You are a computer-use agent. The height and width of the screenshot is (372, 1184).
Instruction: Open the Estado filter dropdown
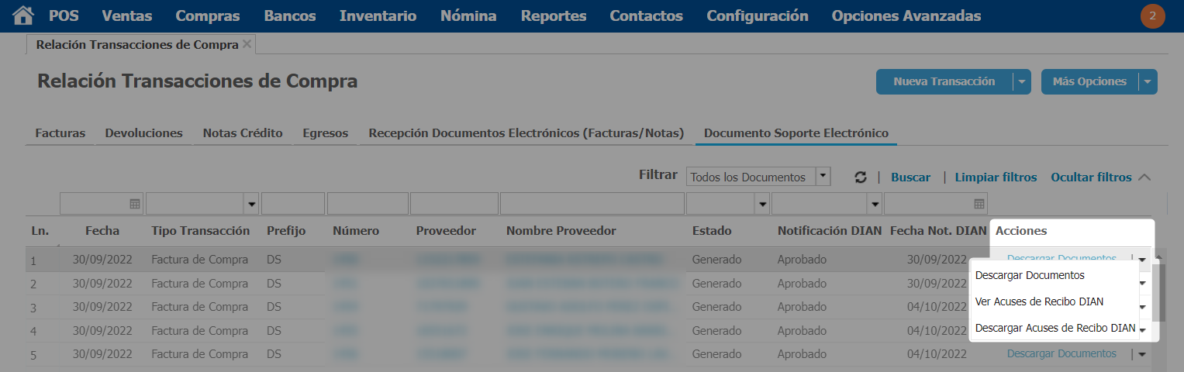click(x=762, y=204)
